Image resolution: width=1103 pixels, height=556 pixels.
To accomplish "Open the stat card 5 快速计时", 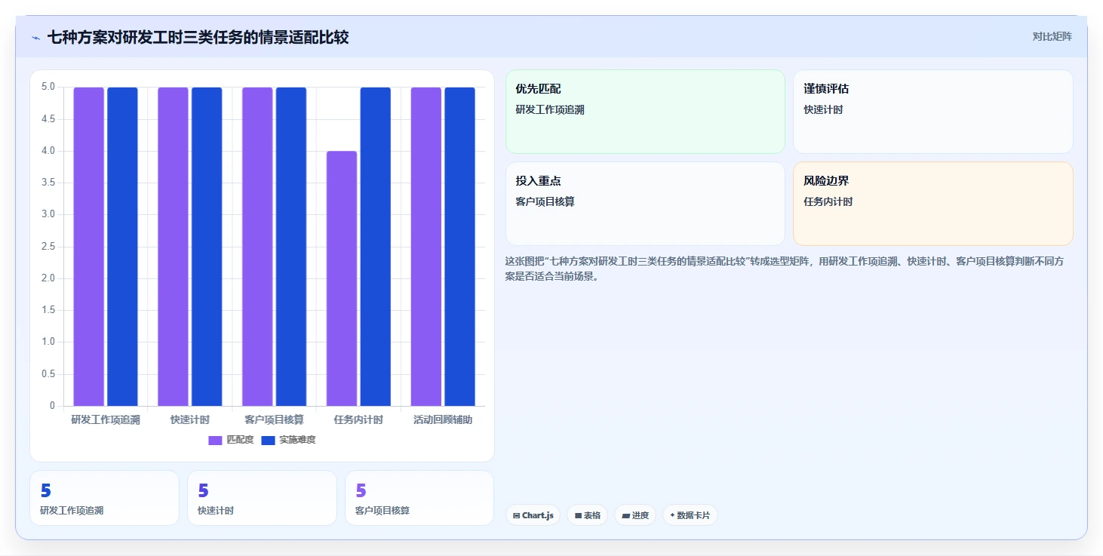I will pos(262,498).
